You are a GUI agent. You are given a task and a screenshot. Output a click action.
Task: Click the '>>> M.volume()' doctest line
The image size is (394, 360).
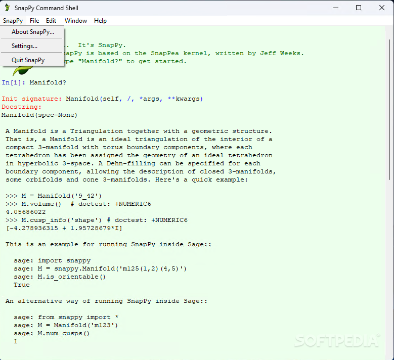78,204
